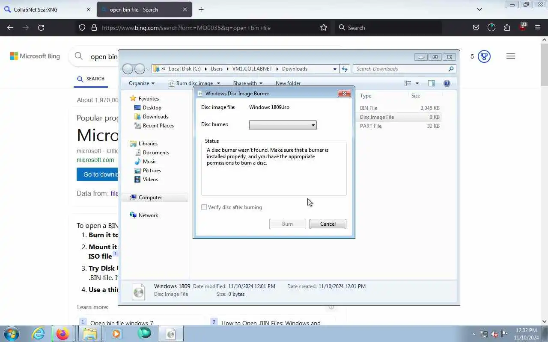Screen dimensions: 548x342
Task: Reload the Bing page
Action: pos(41,27)
